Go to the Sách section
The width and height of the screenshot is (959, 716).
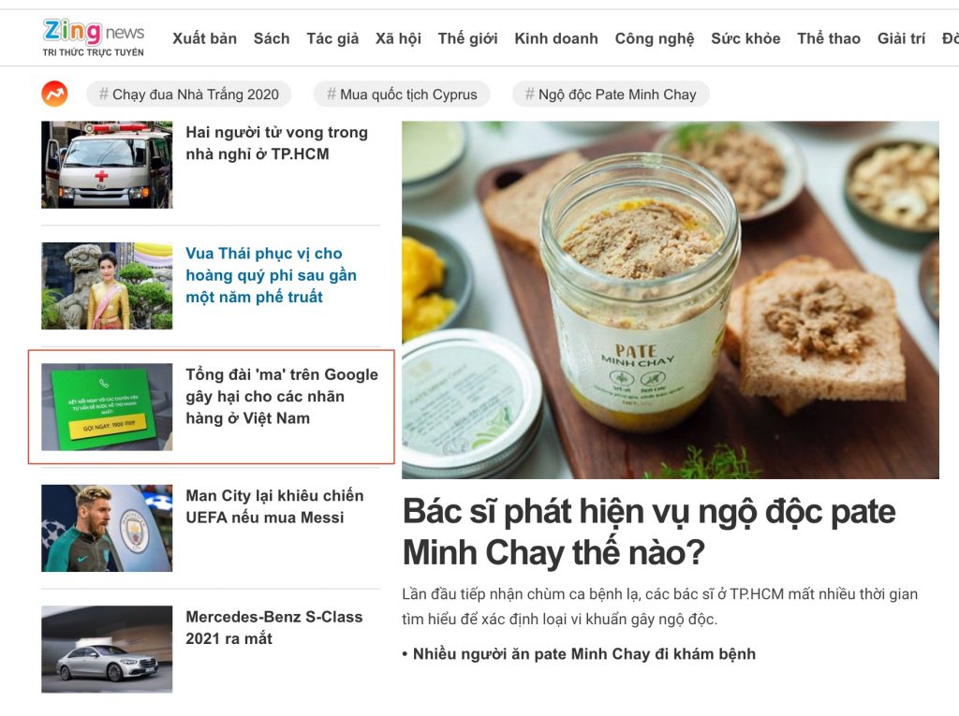[272, 38]
